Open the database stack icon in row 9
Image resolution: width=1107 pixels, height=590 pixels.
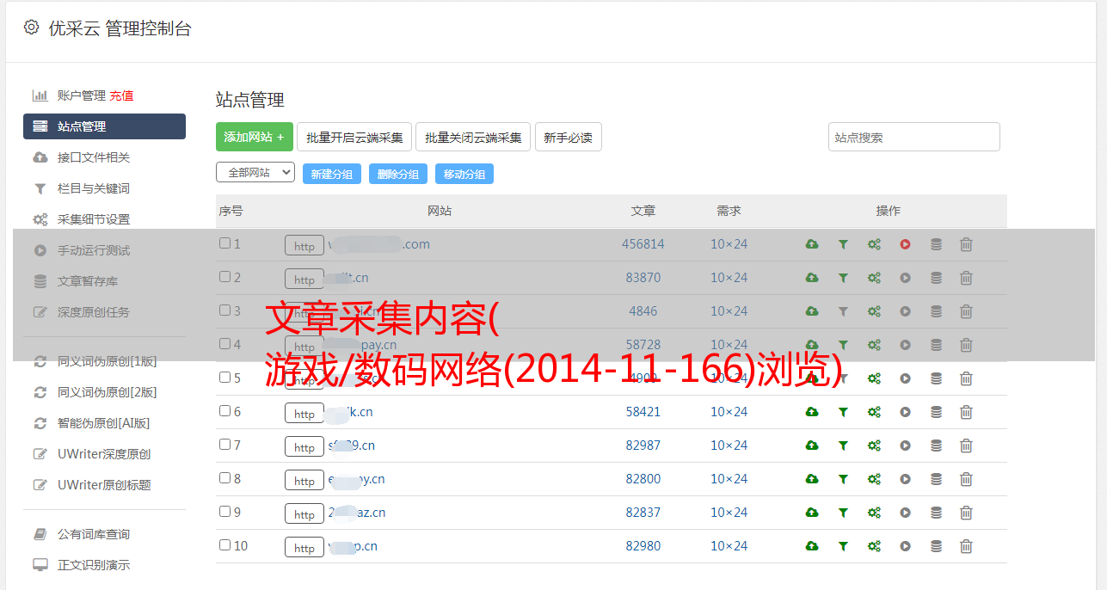point(936,513)
